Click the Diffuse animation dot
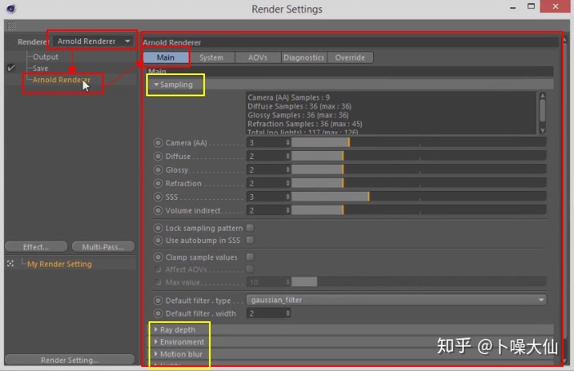The width and height of the screenshot is (574, 371). click(158, 156)
